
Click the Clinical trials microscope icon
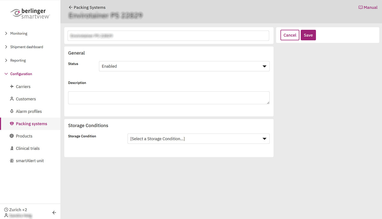pos(12,148)
